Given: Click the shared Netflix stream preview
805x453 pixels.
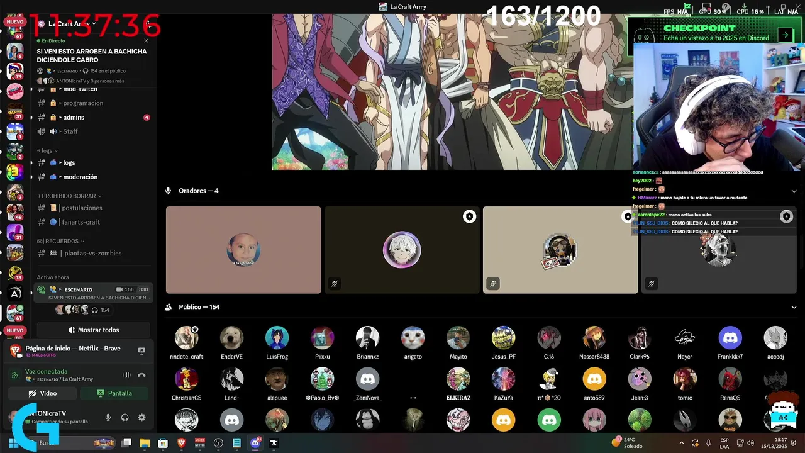Looking at the screenshot, I should (452, 92).
